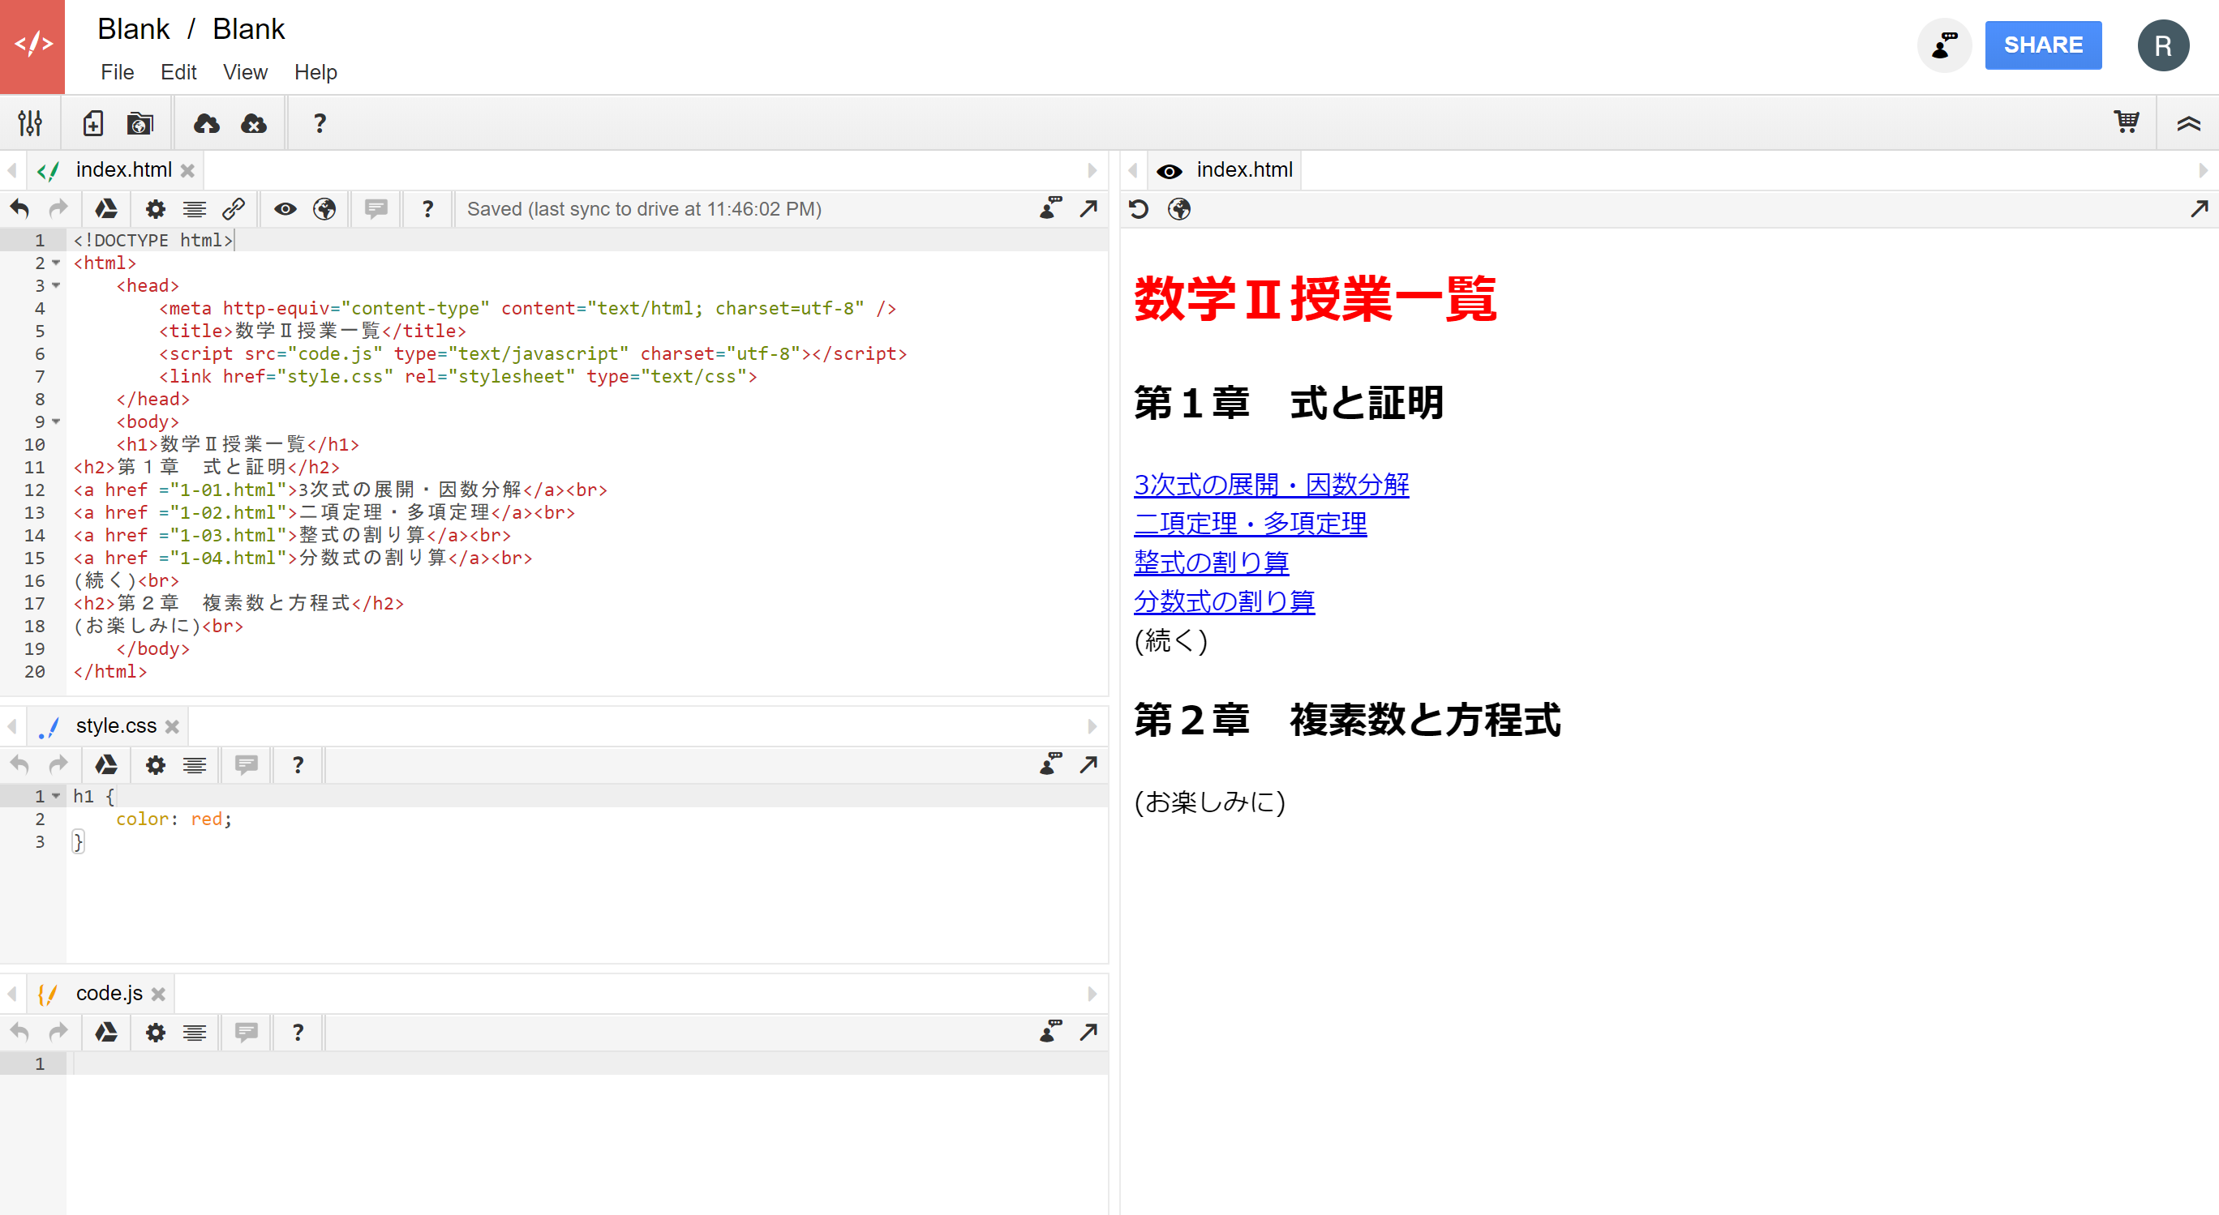The width and height of the screenshot is (2219, 1215).
Task: Pop out the preview pane with arrow
Action: 2200,208
